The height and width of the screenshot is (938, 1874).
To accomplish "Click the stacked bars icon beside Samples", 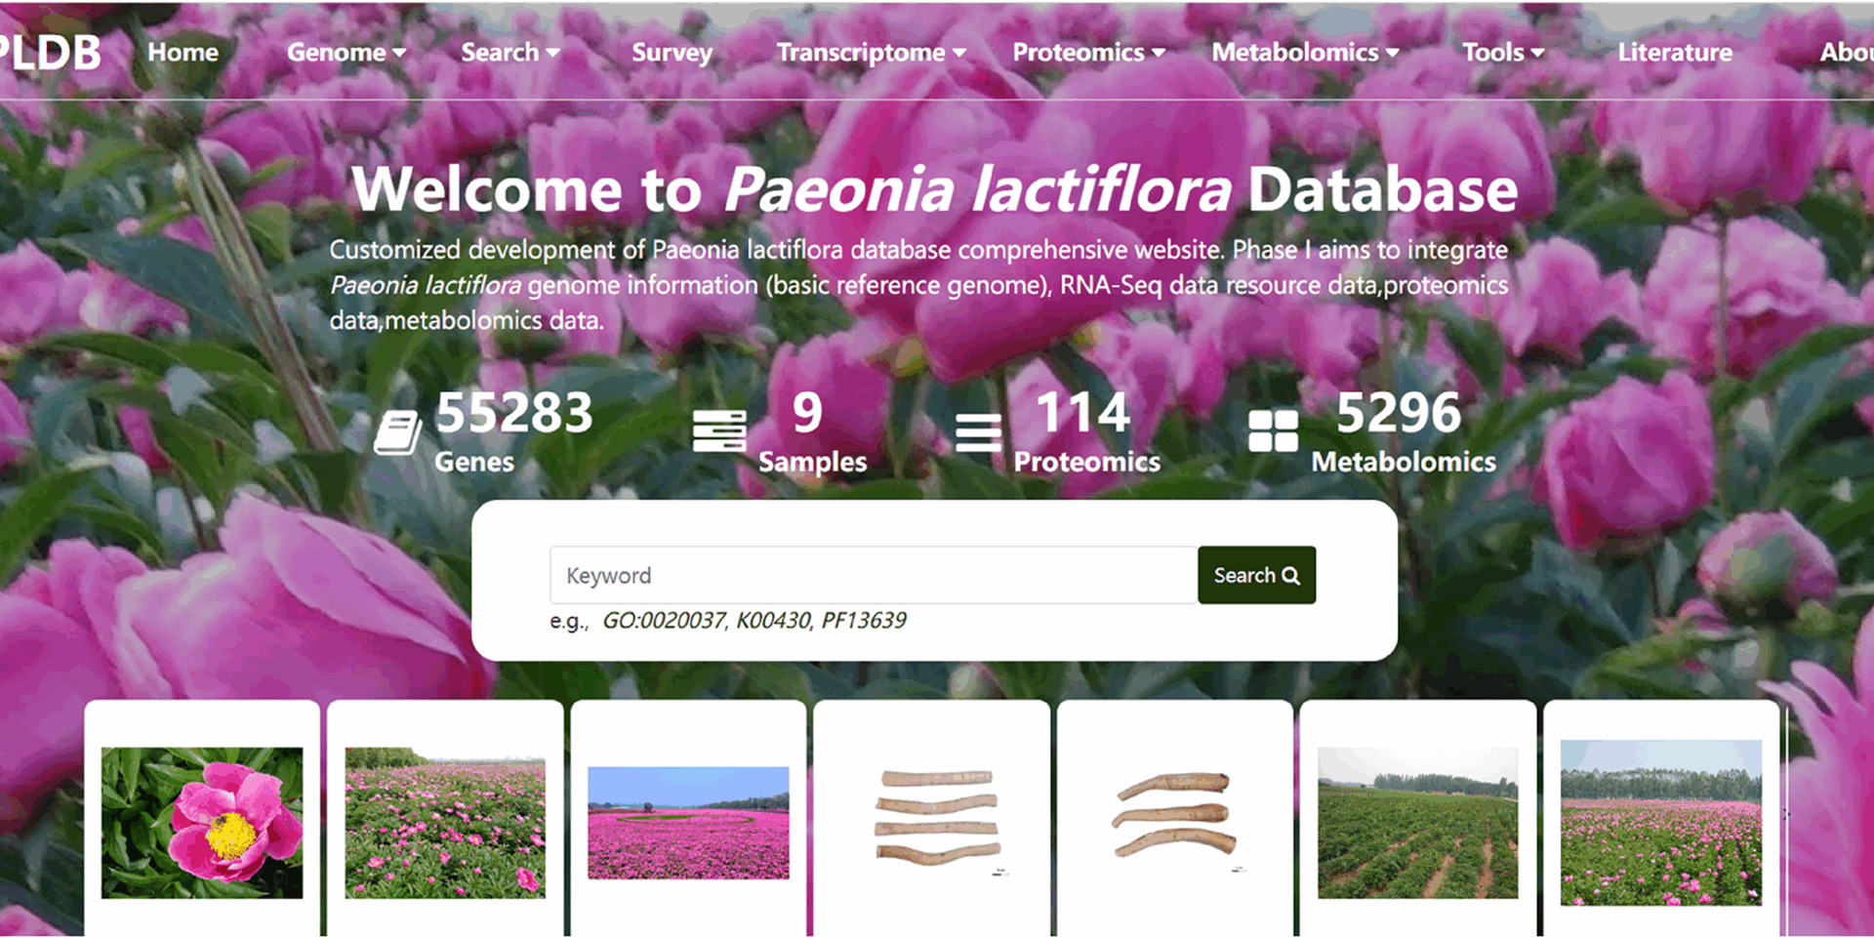I will coord(718,431).
